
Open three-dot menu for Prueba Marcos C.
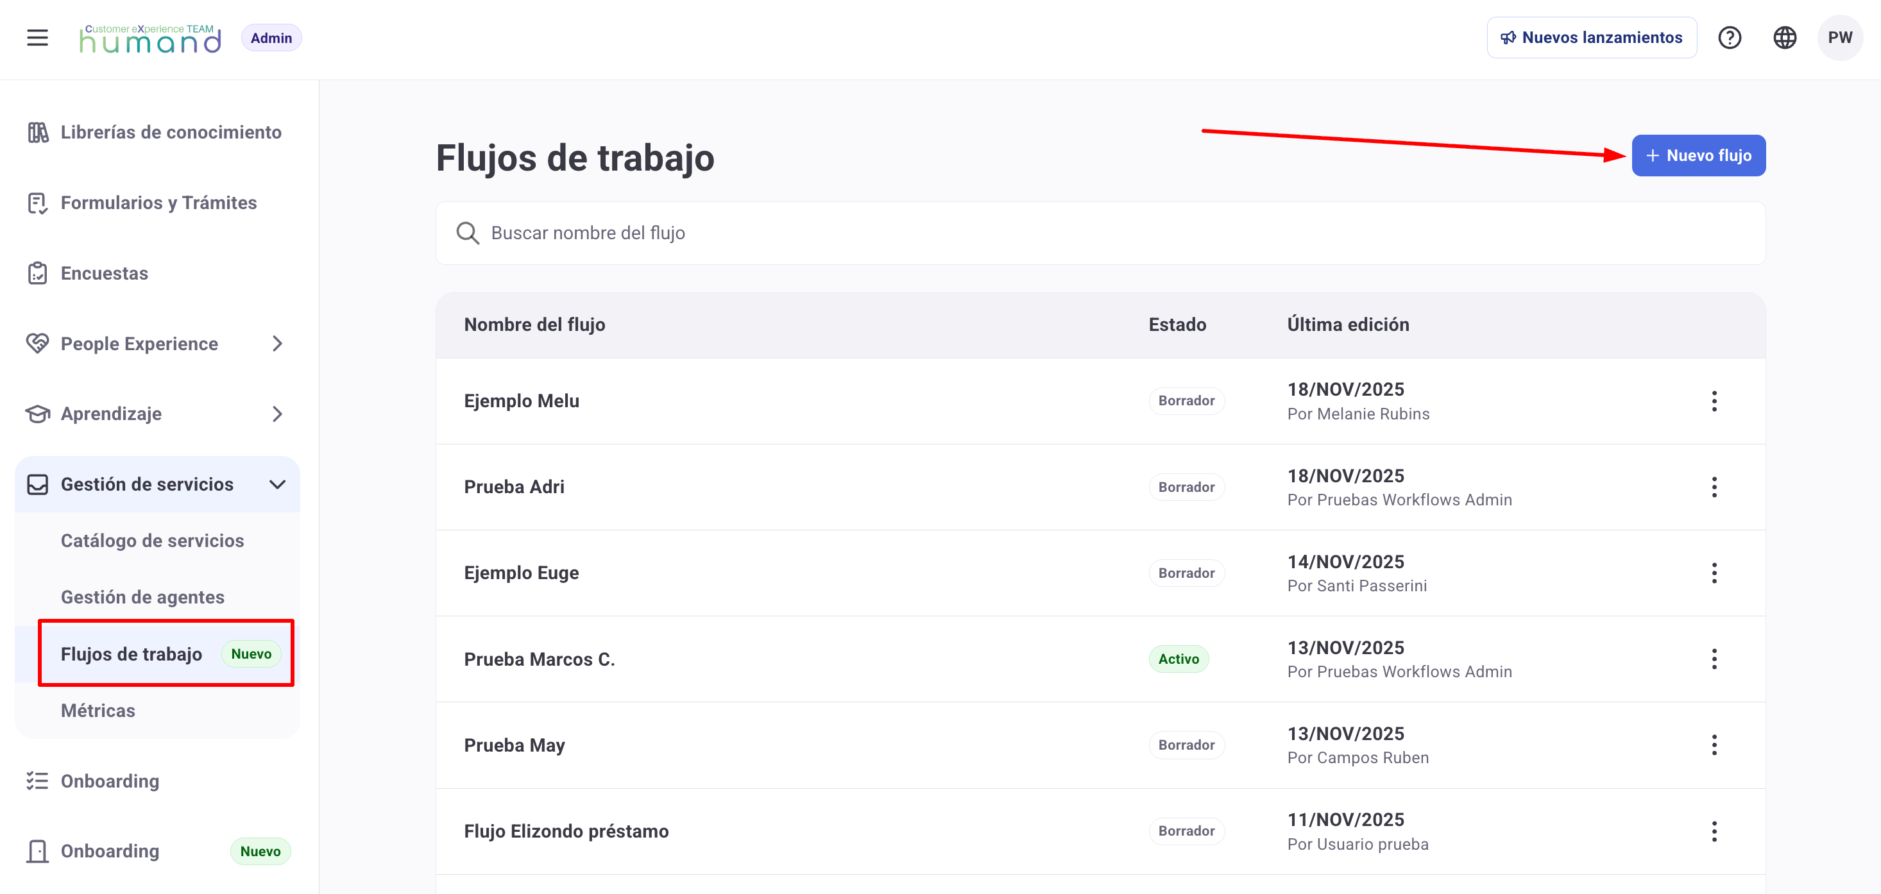1714,659
